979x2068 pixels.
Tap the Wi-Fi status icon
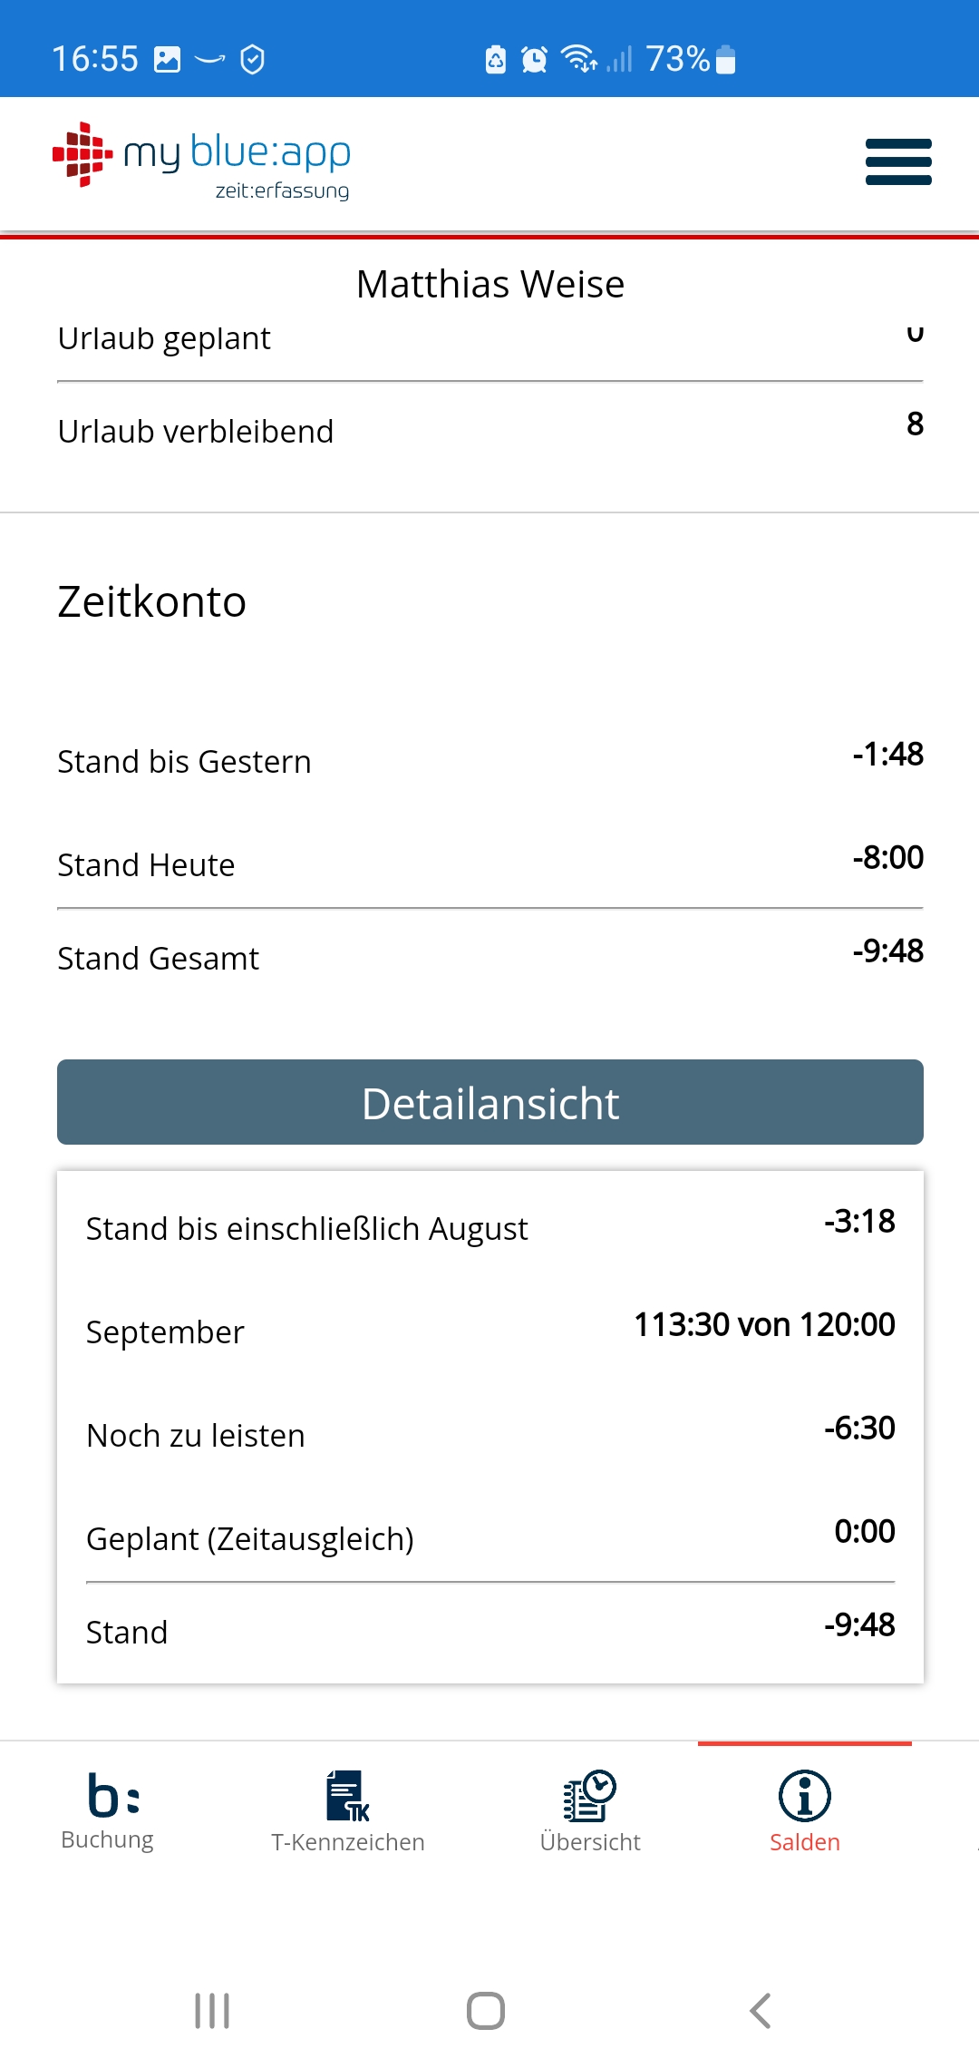[578, 60]
